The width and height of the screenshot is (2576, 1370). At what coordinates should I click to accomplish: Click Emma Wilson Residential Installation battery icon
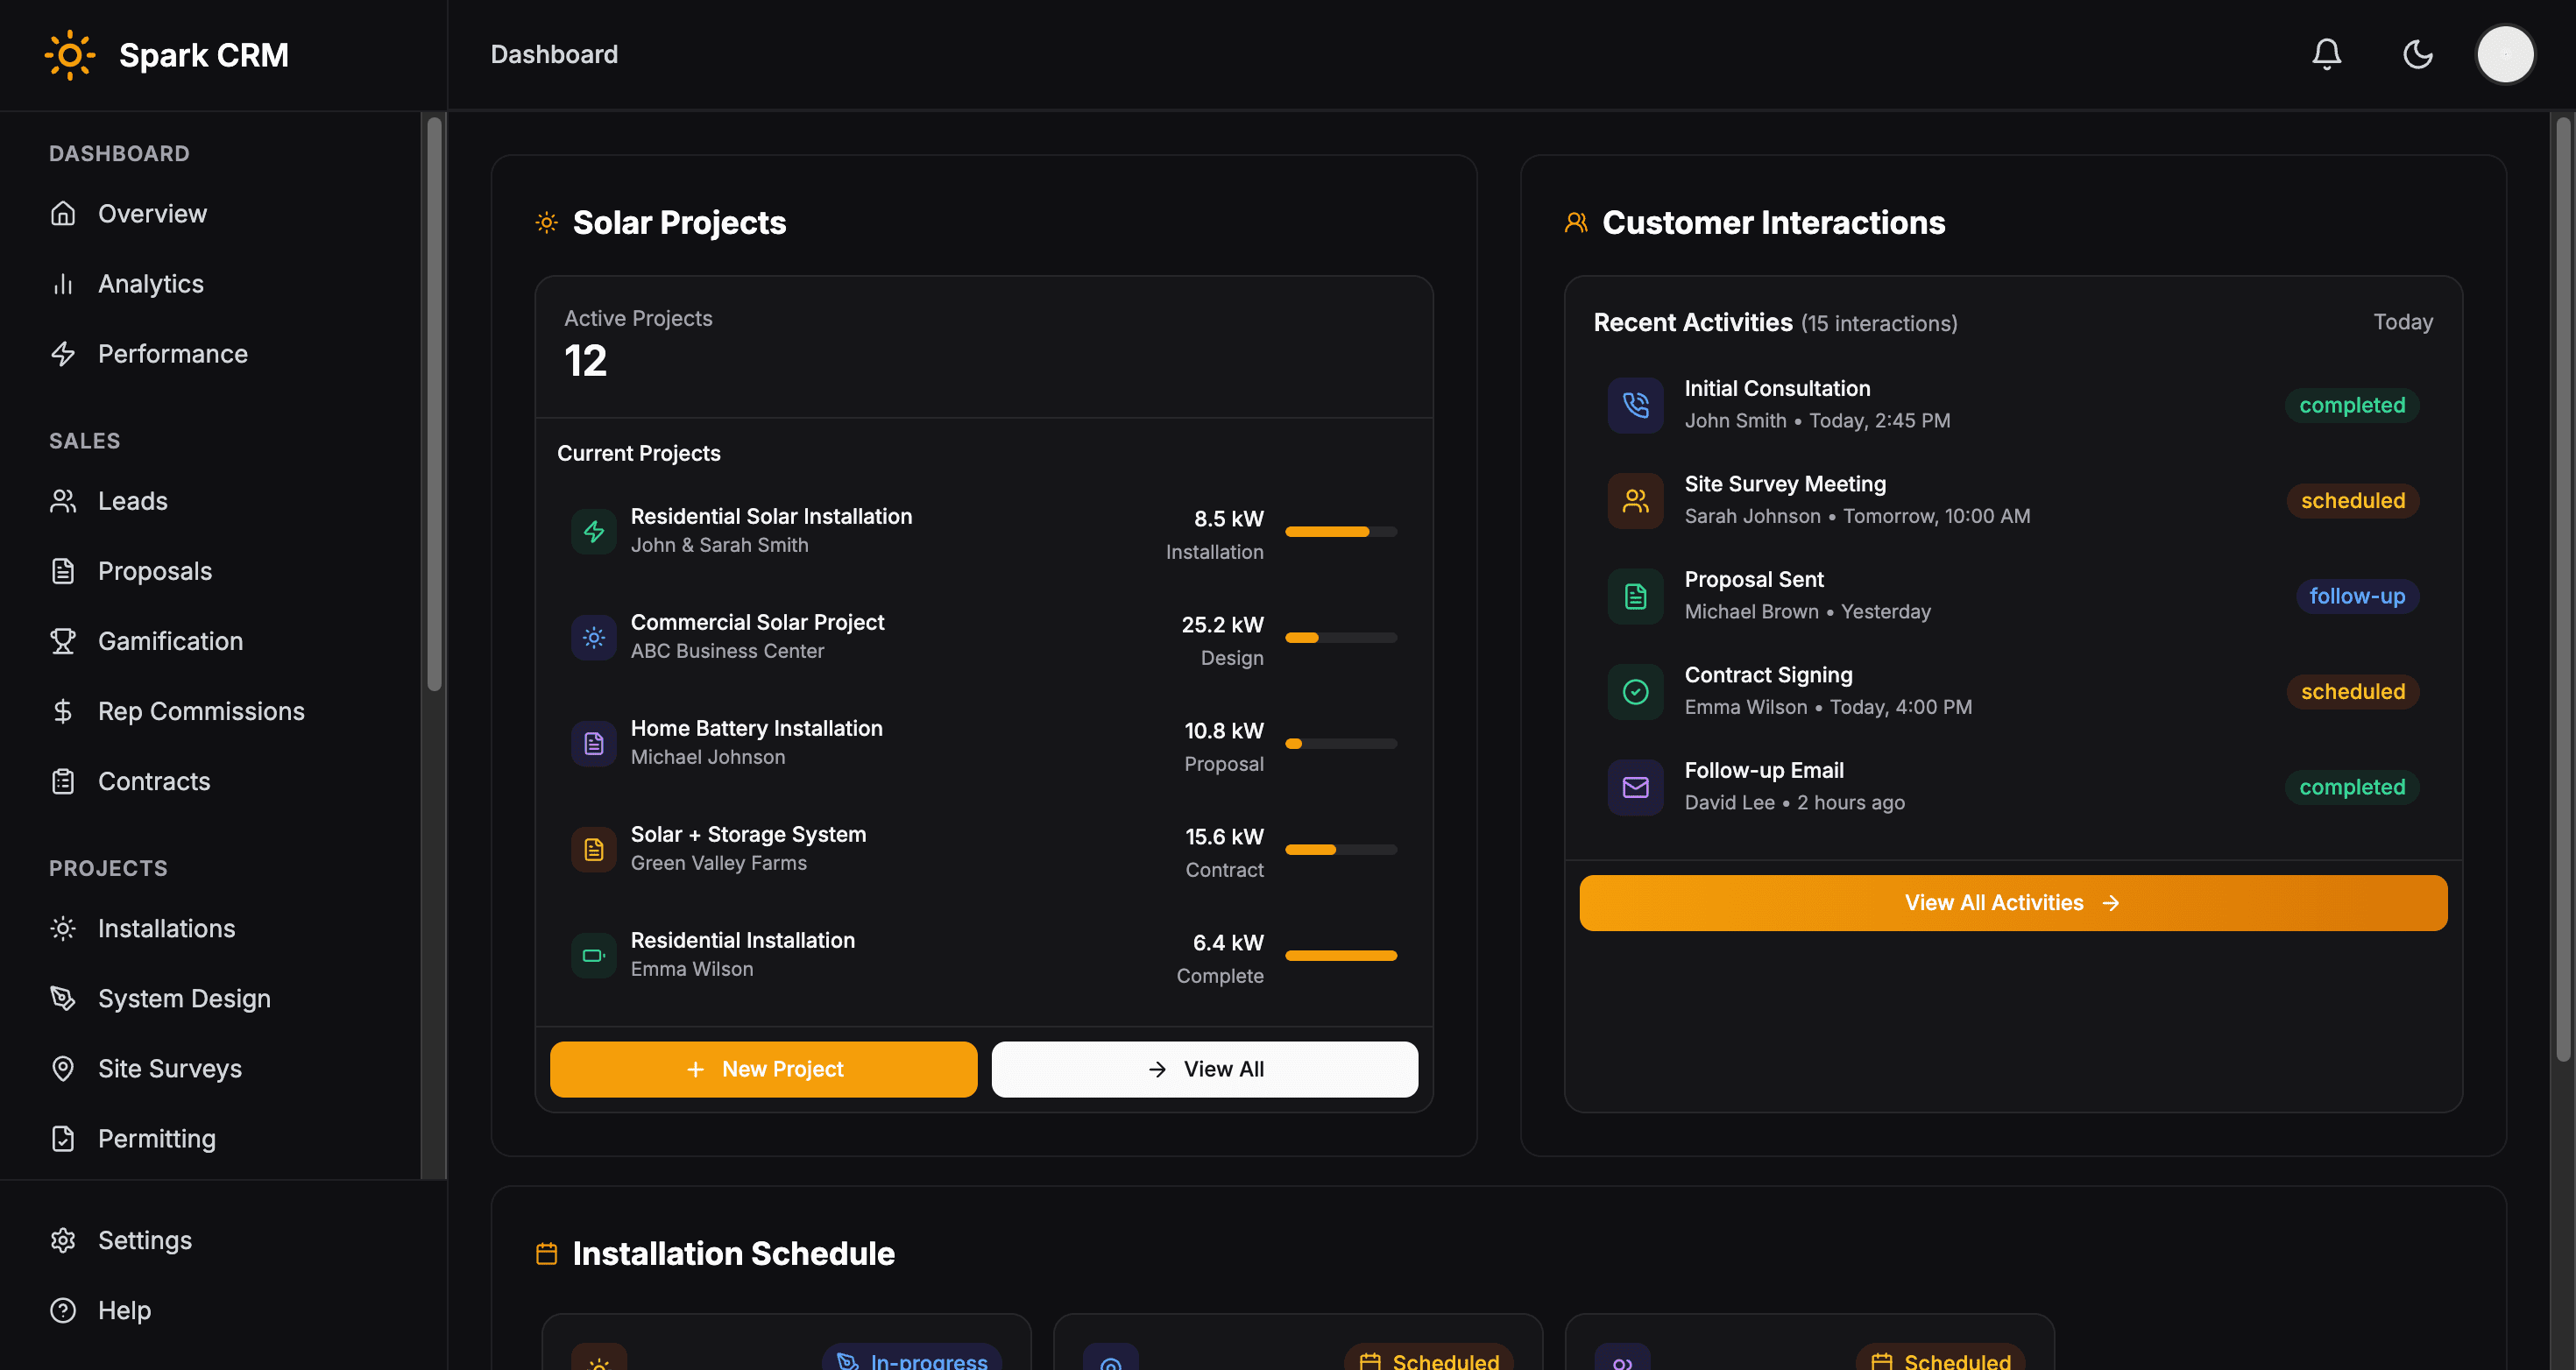pyautogui.click(x=594, y=955)
